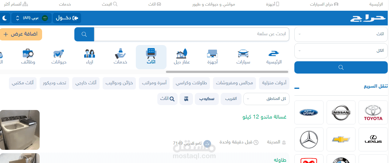Select the عقار ديل real estate icon
The image size is (389, 163).
pos(182,57)
